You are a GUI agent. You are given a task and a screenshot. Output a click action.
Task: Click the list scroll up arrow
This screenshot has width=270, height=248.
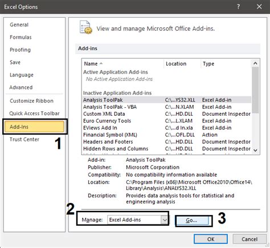click(255, 63)
